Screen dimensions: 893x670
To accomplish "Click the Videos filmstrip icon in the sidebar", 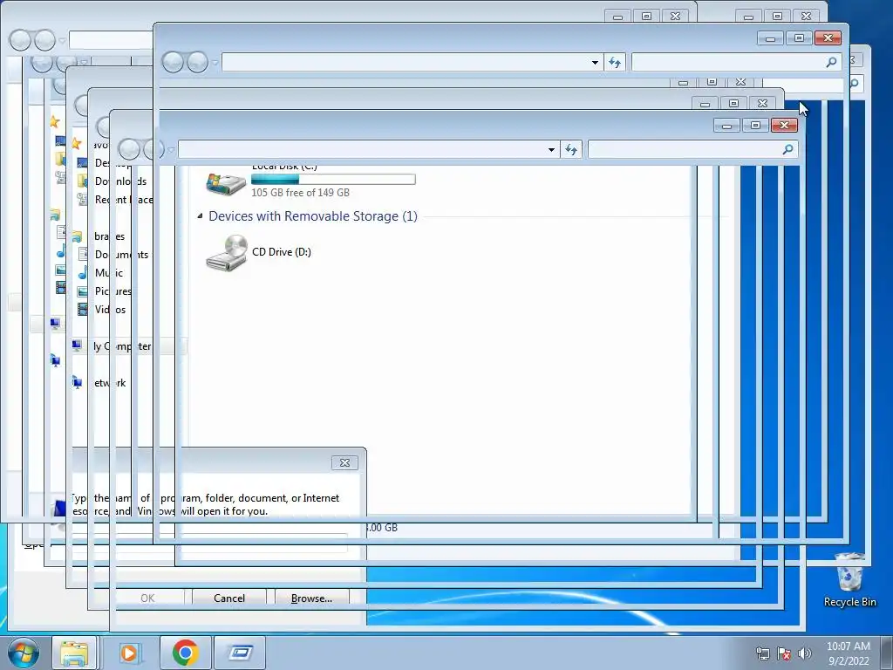I will point(83,310).
